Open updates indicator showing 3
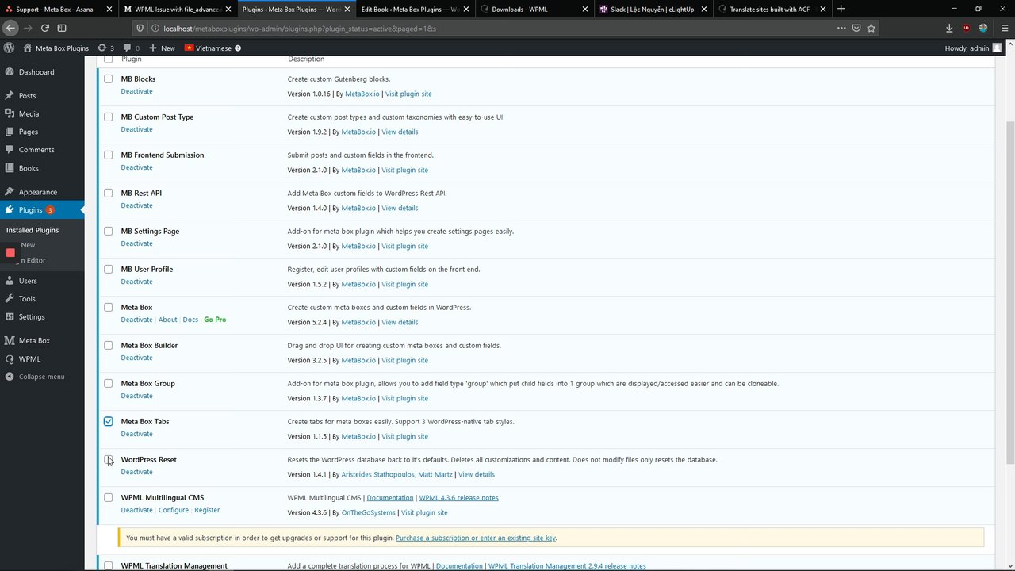The height and width of the screenshot is (571, 1015). coord(105,48)
